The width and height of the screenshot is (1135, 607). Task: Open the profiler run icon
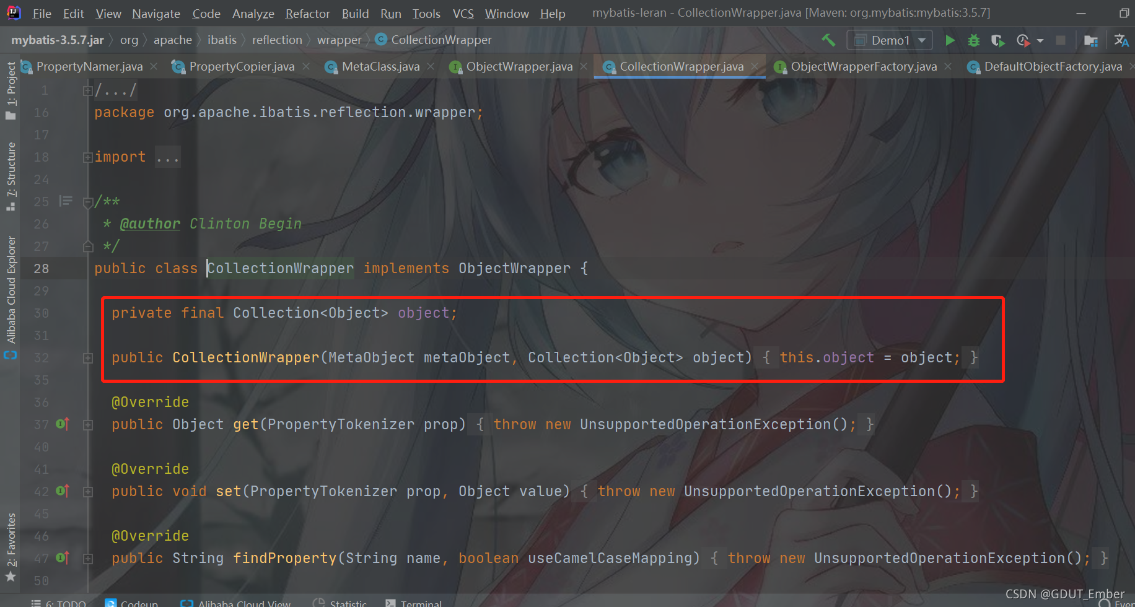click(1023, 40)
